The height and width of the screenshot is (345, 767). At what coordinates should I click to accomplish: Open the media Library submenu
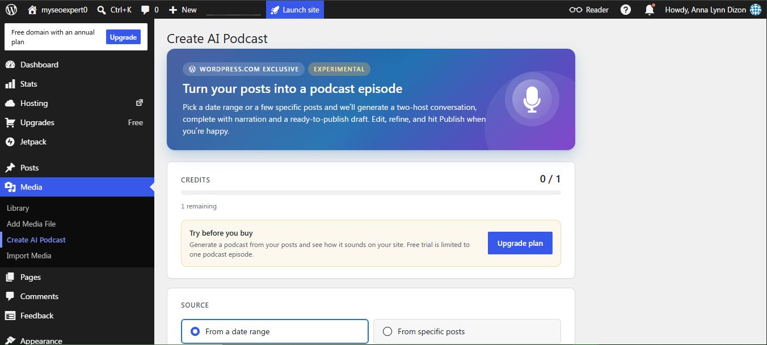tap(18, 208)
